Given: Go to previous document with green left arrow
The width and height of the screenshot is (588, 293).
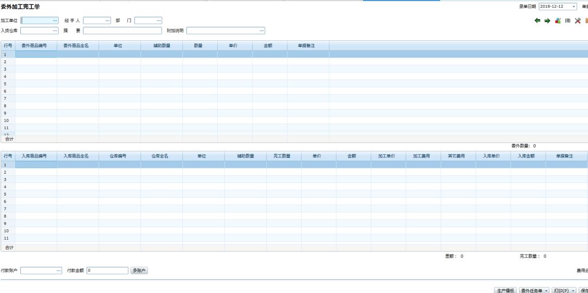Looking at the screenshot, I should (x=537, y=21).
